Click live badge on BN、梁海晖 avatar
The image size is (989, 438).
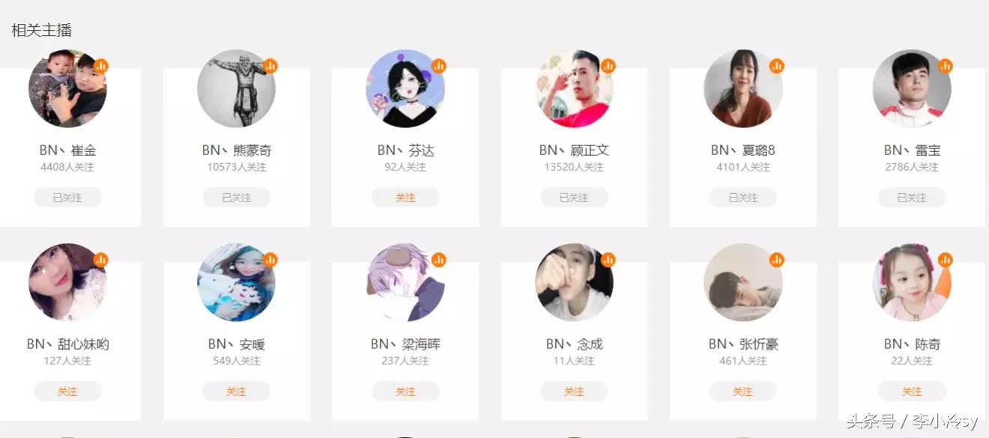click(x=439, y=260)
